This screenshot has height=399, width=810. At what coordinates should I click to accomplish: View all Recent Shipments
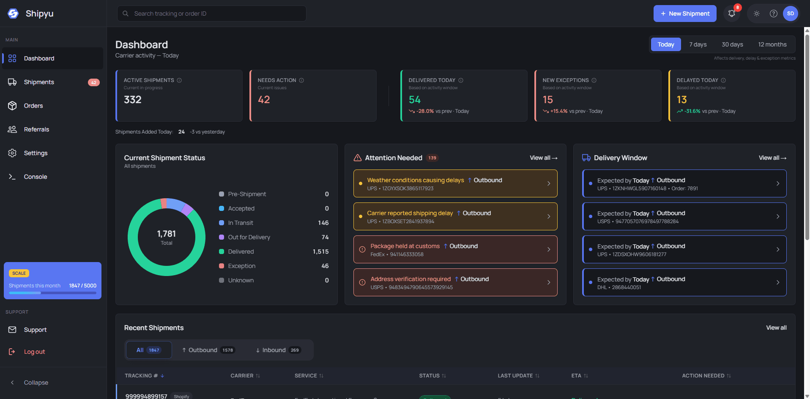point(776,328)
